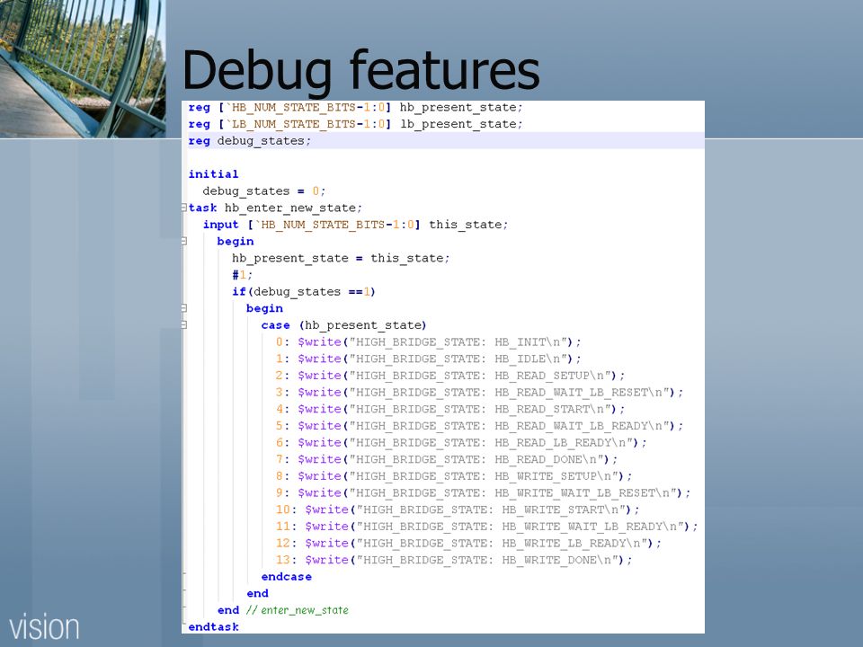Collapse the fold marker beside the second 'begin'

pyautogui.click(x=183, y=308)
